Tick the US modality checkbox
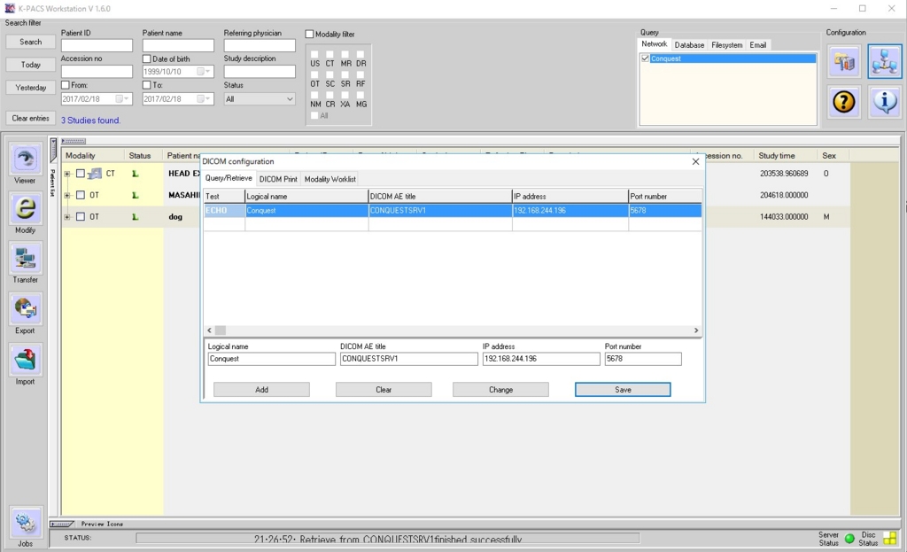907x552 pixels. [314, 54]
